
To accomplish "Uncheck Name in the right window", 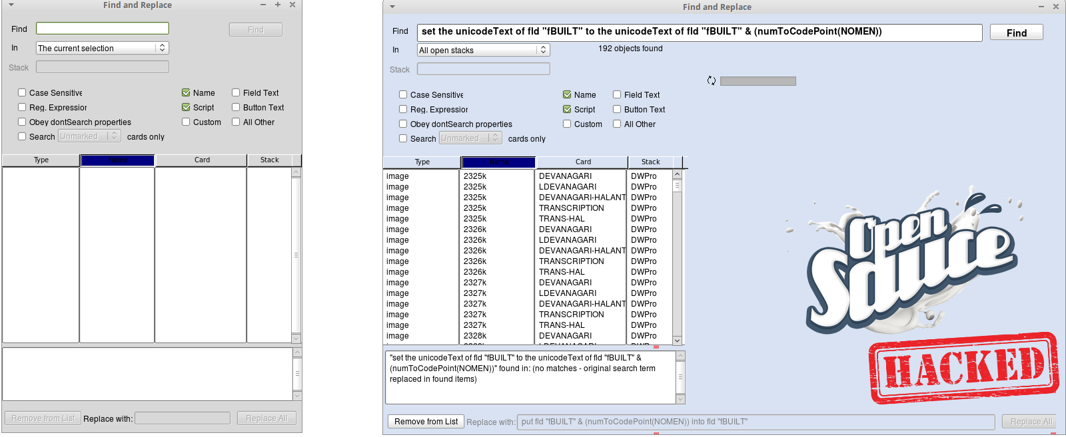I will click(567, 94).
